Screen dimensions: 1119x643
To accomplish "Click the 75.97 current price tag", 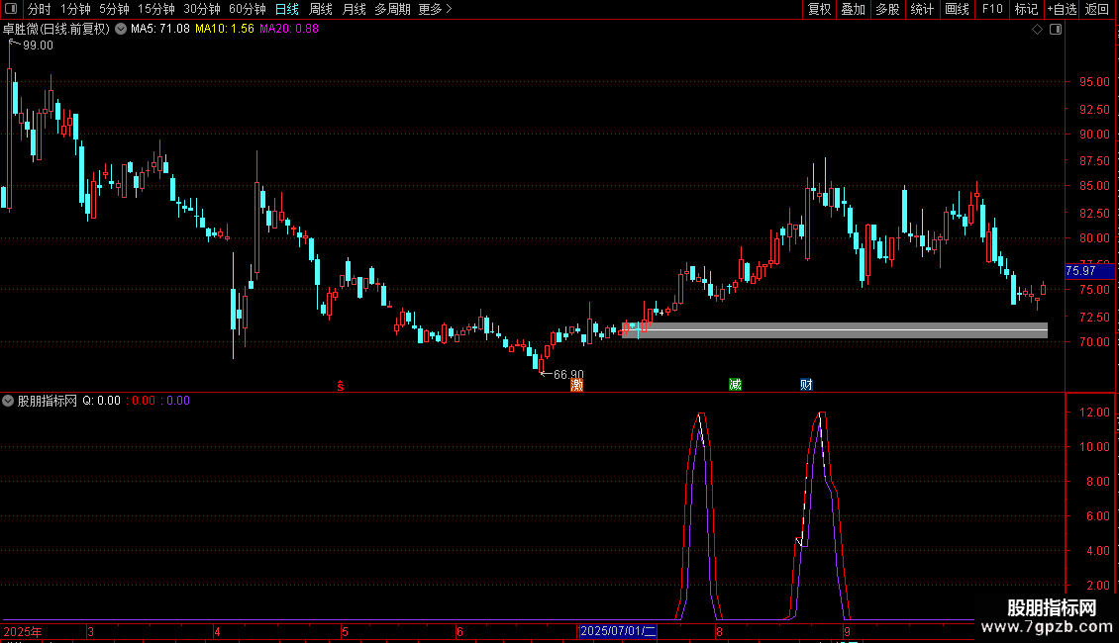I will point(1089,271).
